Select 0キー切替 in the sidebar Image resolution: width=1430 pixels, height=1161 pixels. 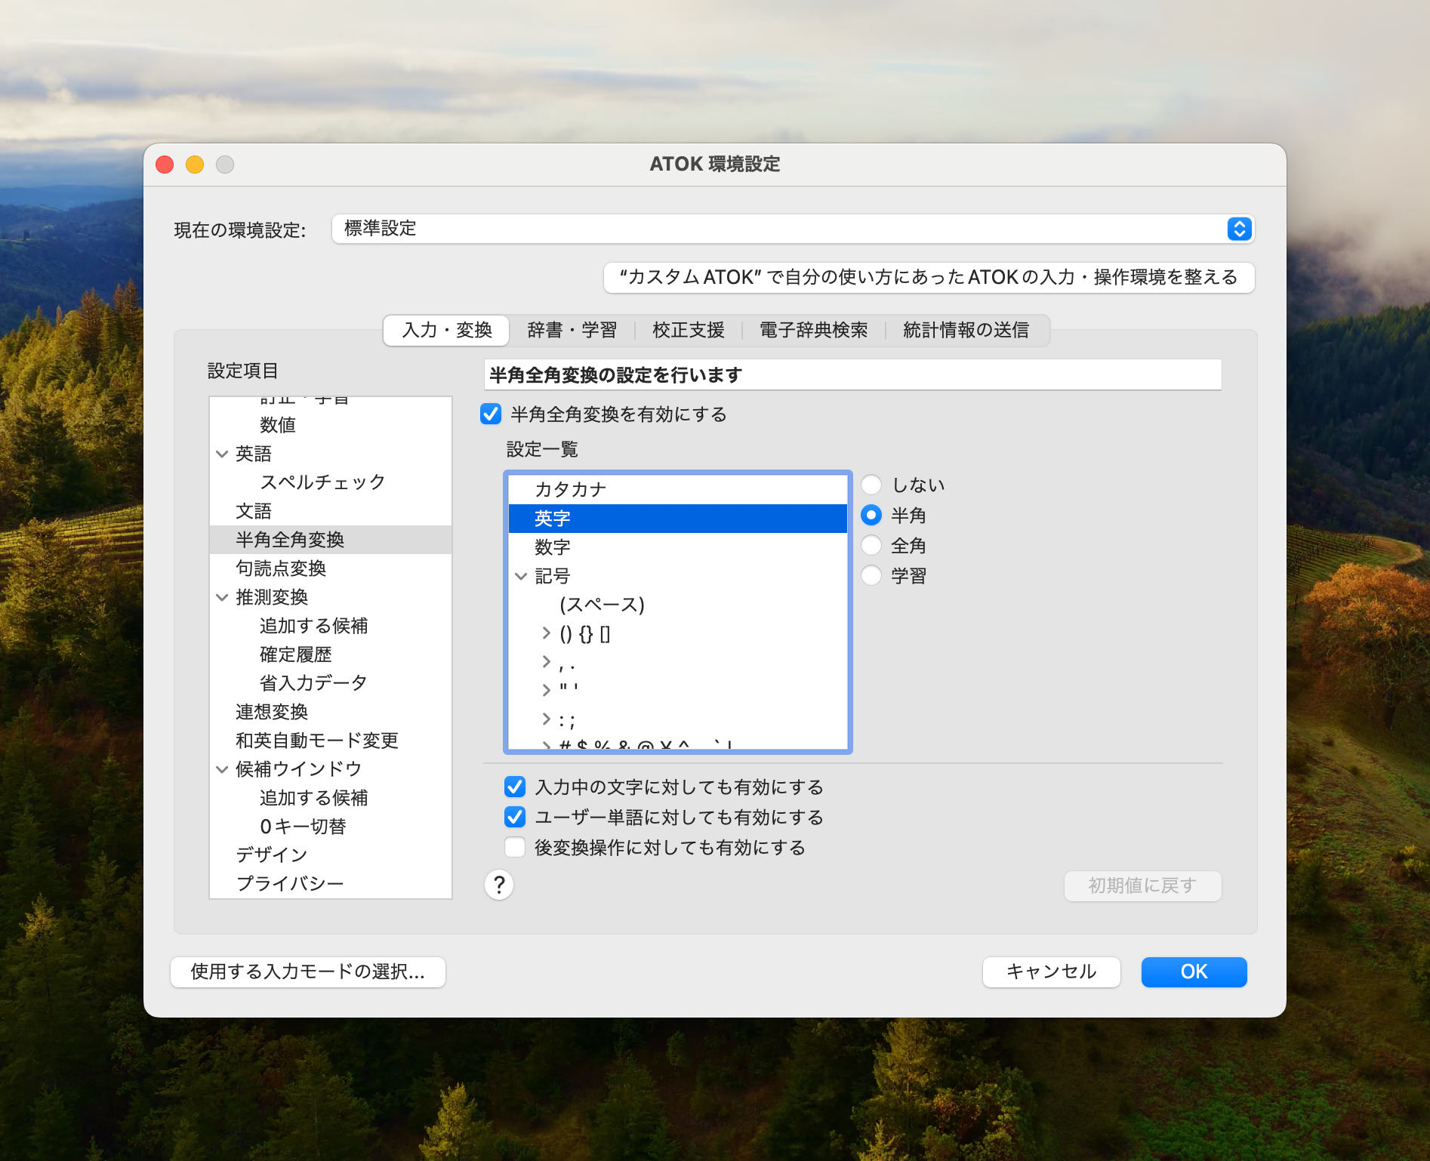(x=331, y=827)
